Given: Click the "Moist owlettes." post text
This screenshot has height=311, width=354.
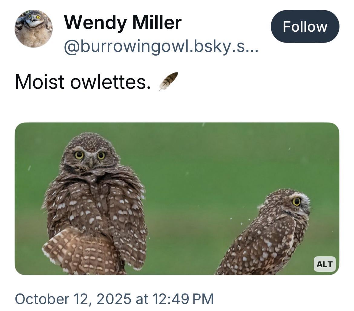Looking at the screenshot, I should tap(83, 82).
